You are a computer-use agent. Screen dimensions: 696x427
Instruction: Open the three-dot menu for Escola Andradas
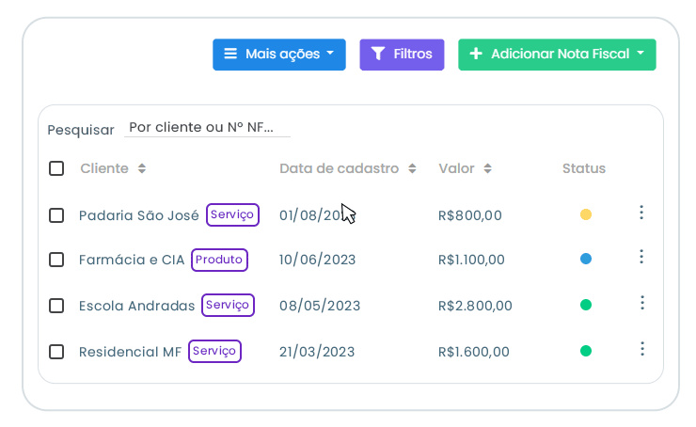[641, 303]
